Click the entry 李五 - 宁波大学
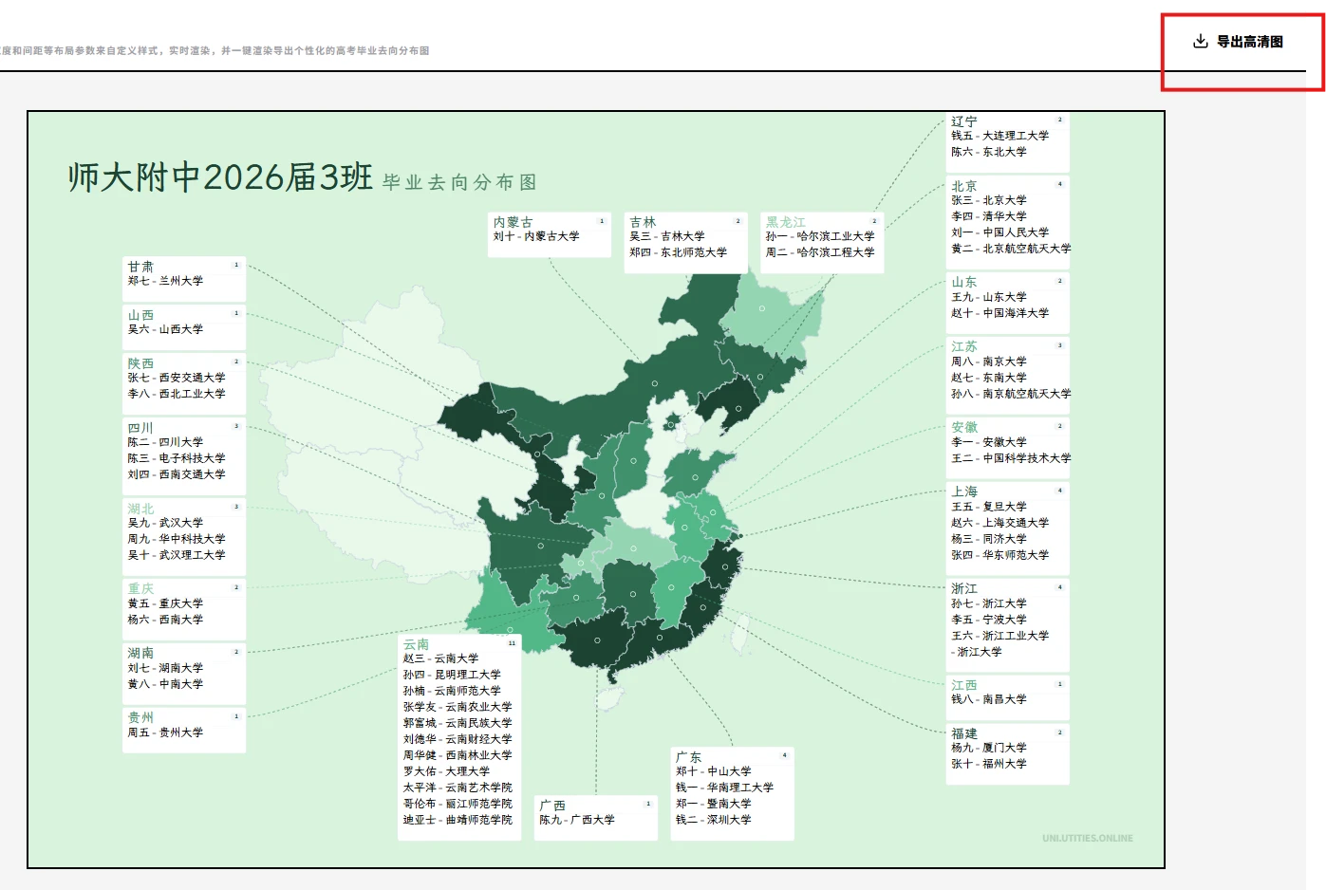The width and height of the screenshot is (1326, 890). pyautogui.click(x=989, y=620)
